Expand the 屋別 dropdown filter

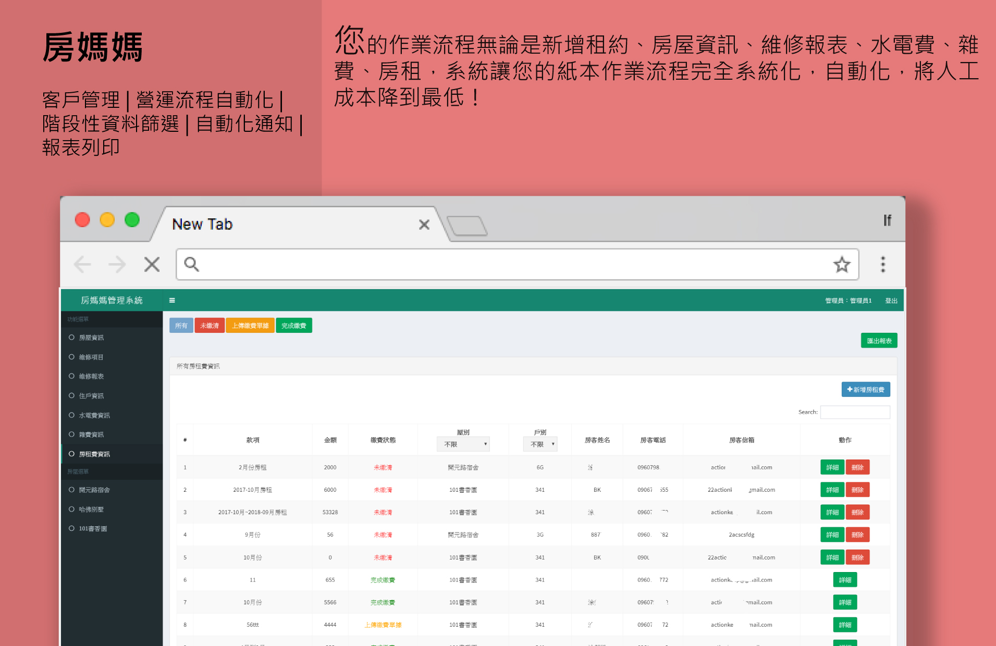pyautogui.click(x=463, y=444)
